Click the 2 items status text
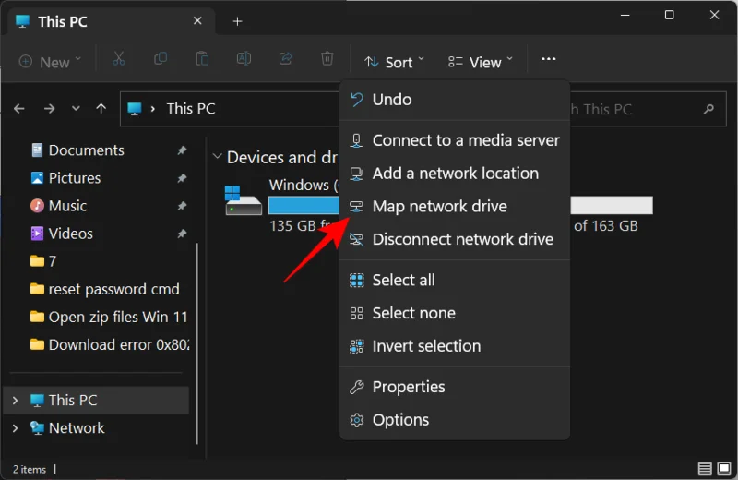The image size is (738, 480). (x=30, y=469)
